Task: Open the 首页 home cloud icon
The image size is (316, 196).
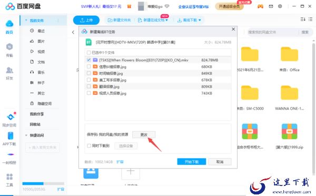Action: (9, 24)
